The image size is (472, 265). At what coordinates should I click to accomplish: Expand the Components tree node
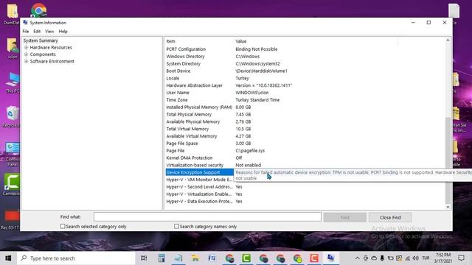(27, 54)
